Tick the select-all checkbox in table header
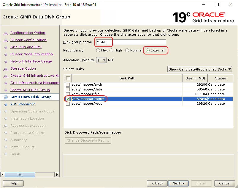This screenshot has width=238, height=188. (x=68, y=78)
